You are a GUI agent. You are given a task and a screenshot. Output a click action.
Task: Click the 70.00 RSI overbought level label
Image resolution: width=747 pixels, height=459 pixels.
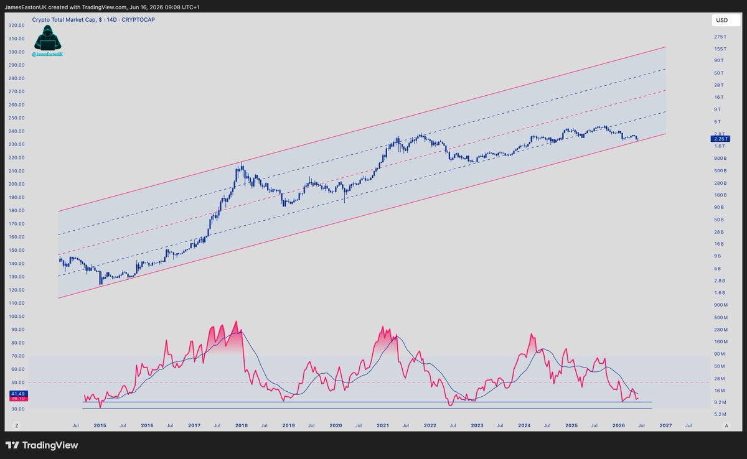(x=17, y=356)
